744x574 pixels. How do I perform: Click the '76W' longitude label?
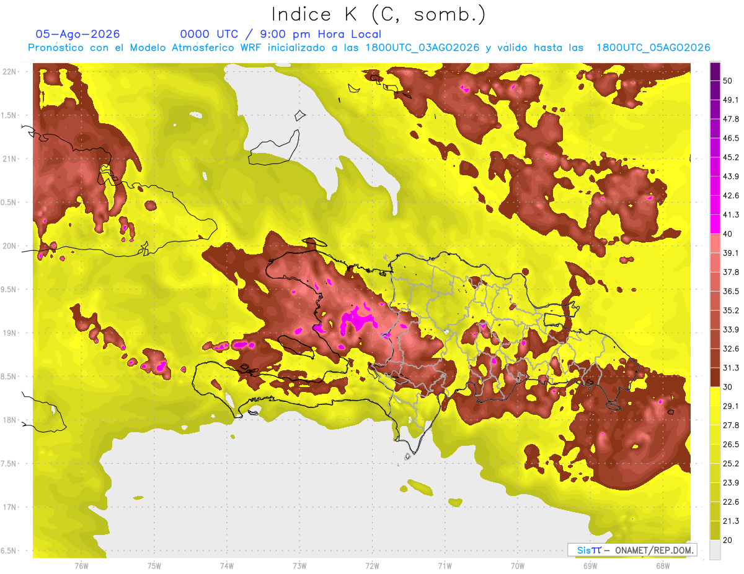tap(81, 565)
